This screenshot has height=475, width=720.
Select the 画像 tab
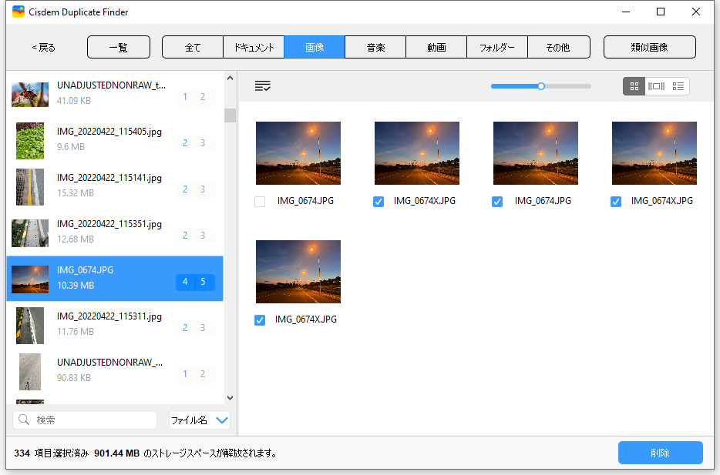point(315,47)
